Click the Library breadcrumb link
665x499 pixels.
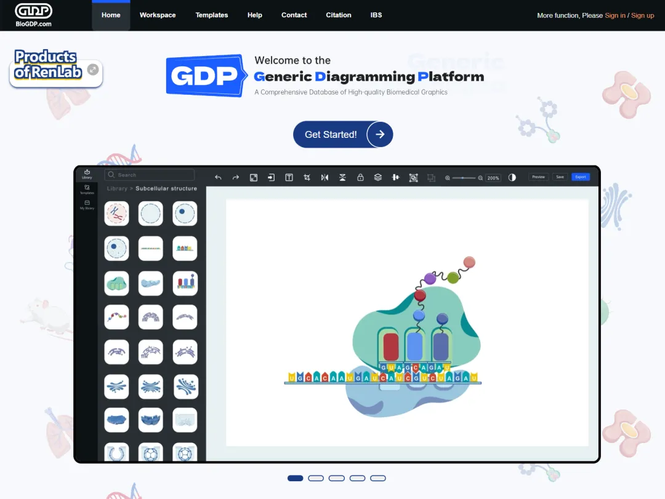(x=117, y=189)
